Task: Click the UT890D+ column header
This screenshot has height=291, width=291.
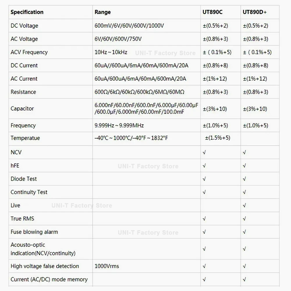Action: pyautogui.click(x=254, y=12)
